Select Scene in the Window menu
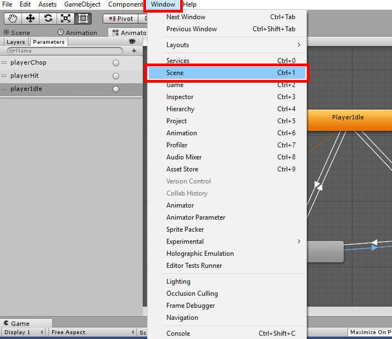 227,73
